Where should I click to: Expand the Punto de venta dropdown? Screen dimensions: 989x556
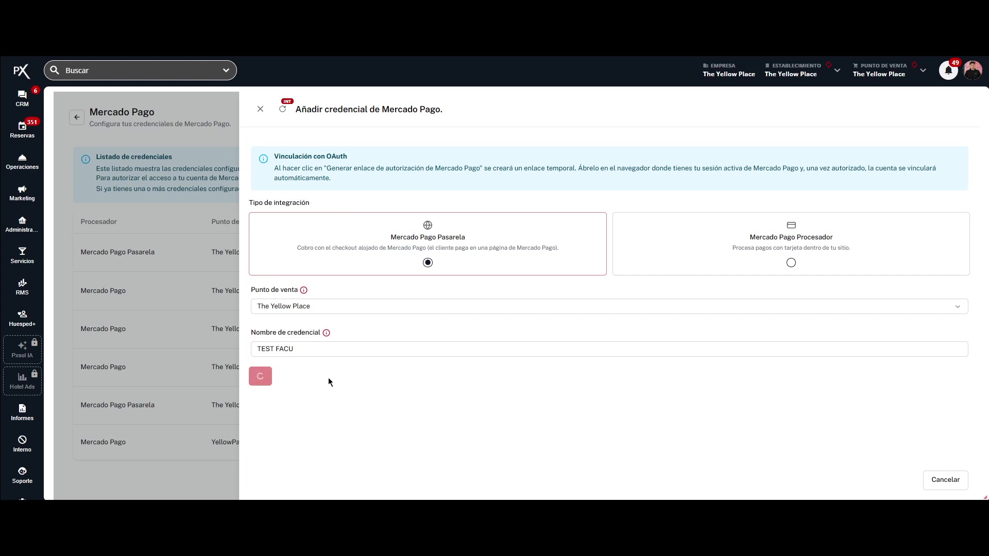(x=609, y=306)
